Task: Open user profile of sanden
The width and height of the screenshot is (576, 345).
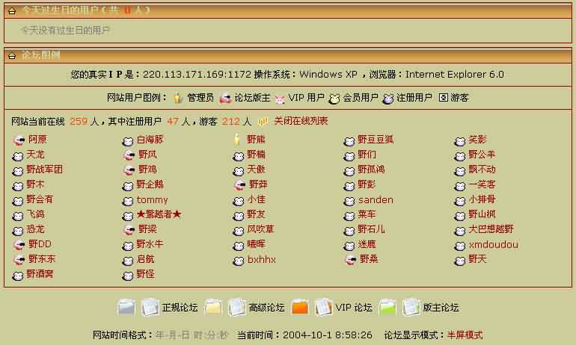Action: click(x=376, y=200)
